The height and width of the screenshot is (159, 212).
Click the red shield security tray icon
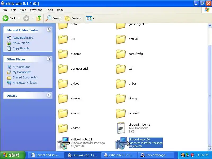pyautogui.click(x=192, y=155)
